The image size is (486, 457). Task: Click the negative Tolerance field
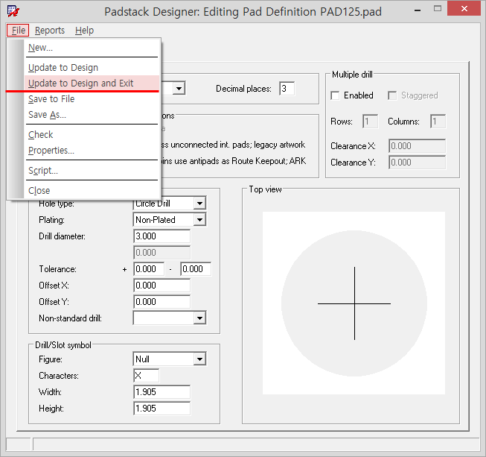point(196,269)
